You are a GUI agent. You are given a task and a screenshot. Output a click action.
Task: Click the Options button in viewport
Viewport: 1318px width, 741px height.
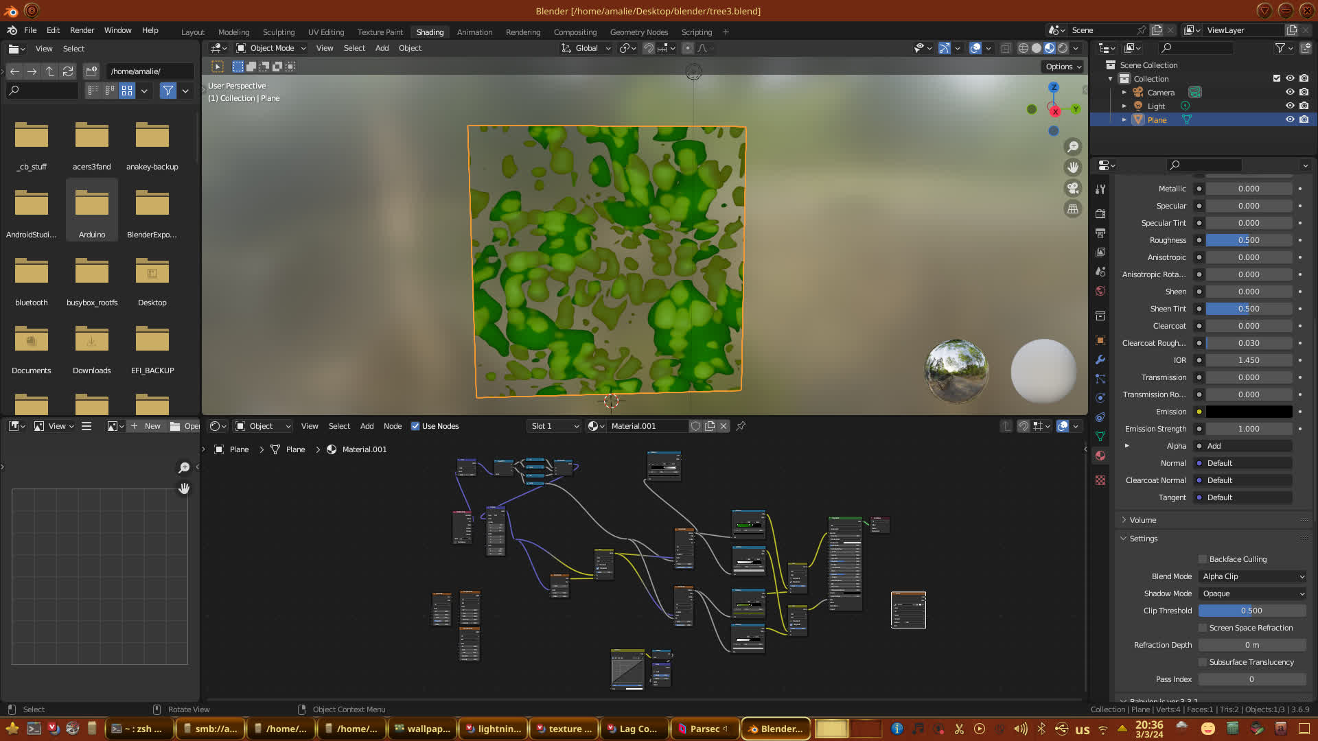[1063, 67]
